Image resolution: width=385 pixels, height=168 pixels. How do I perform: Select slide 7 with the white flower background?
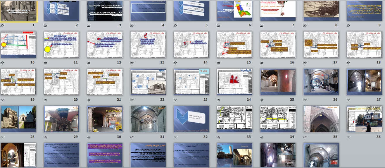coord(278,11)
